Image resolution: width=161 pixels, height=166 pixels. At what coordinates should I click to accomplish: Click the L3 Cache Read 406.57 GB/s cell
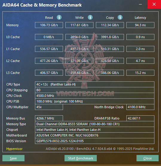49,73
